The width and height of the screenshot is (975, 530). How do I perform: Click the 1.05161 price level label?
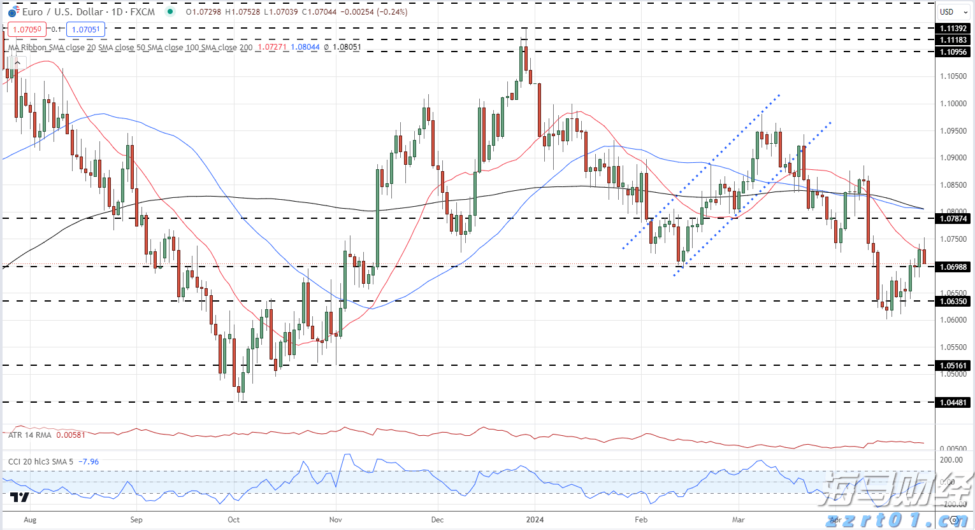(953, 366)
